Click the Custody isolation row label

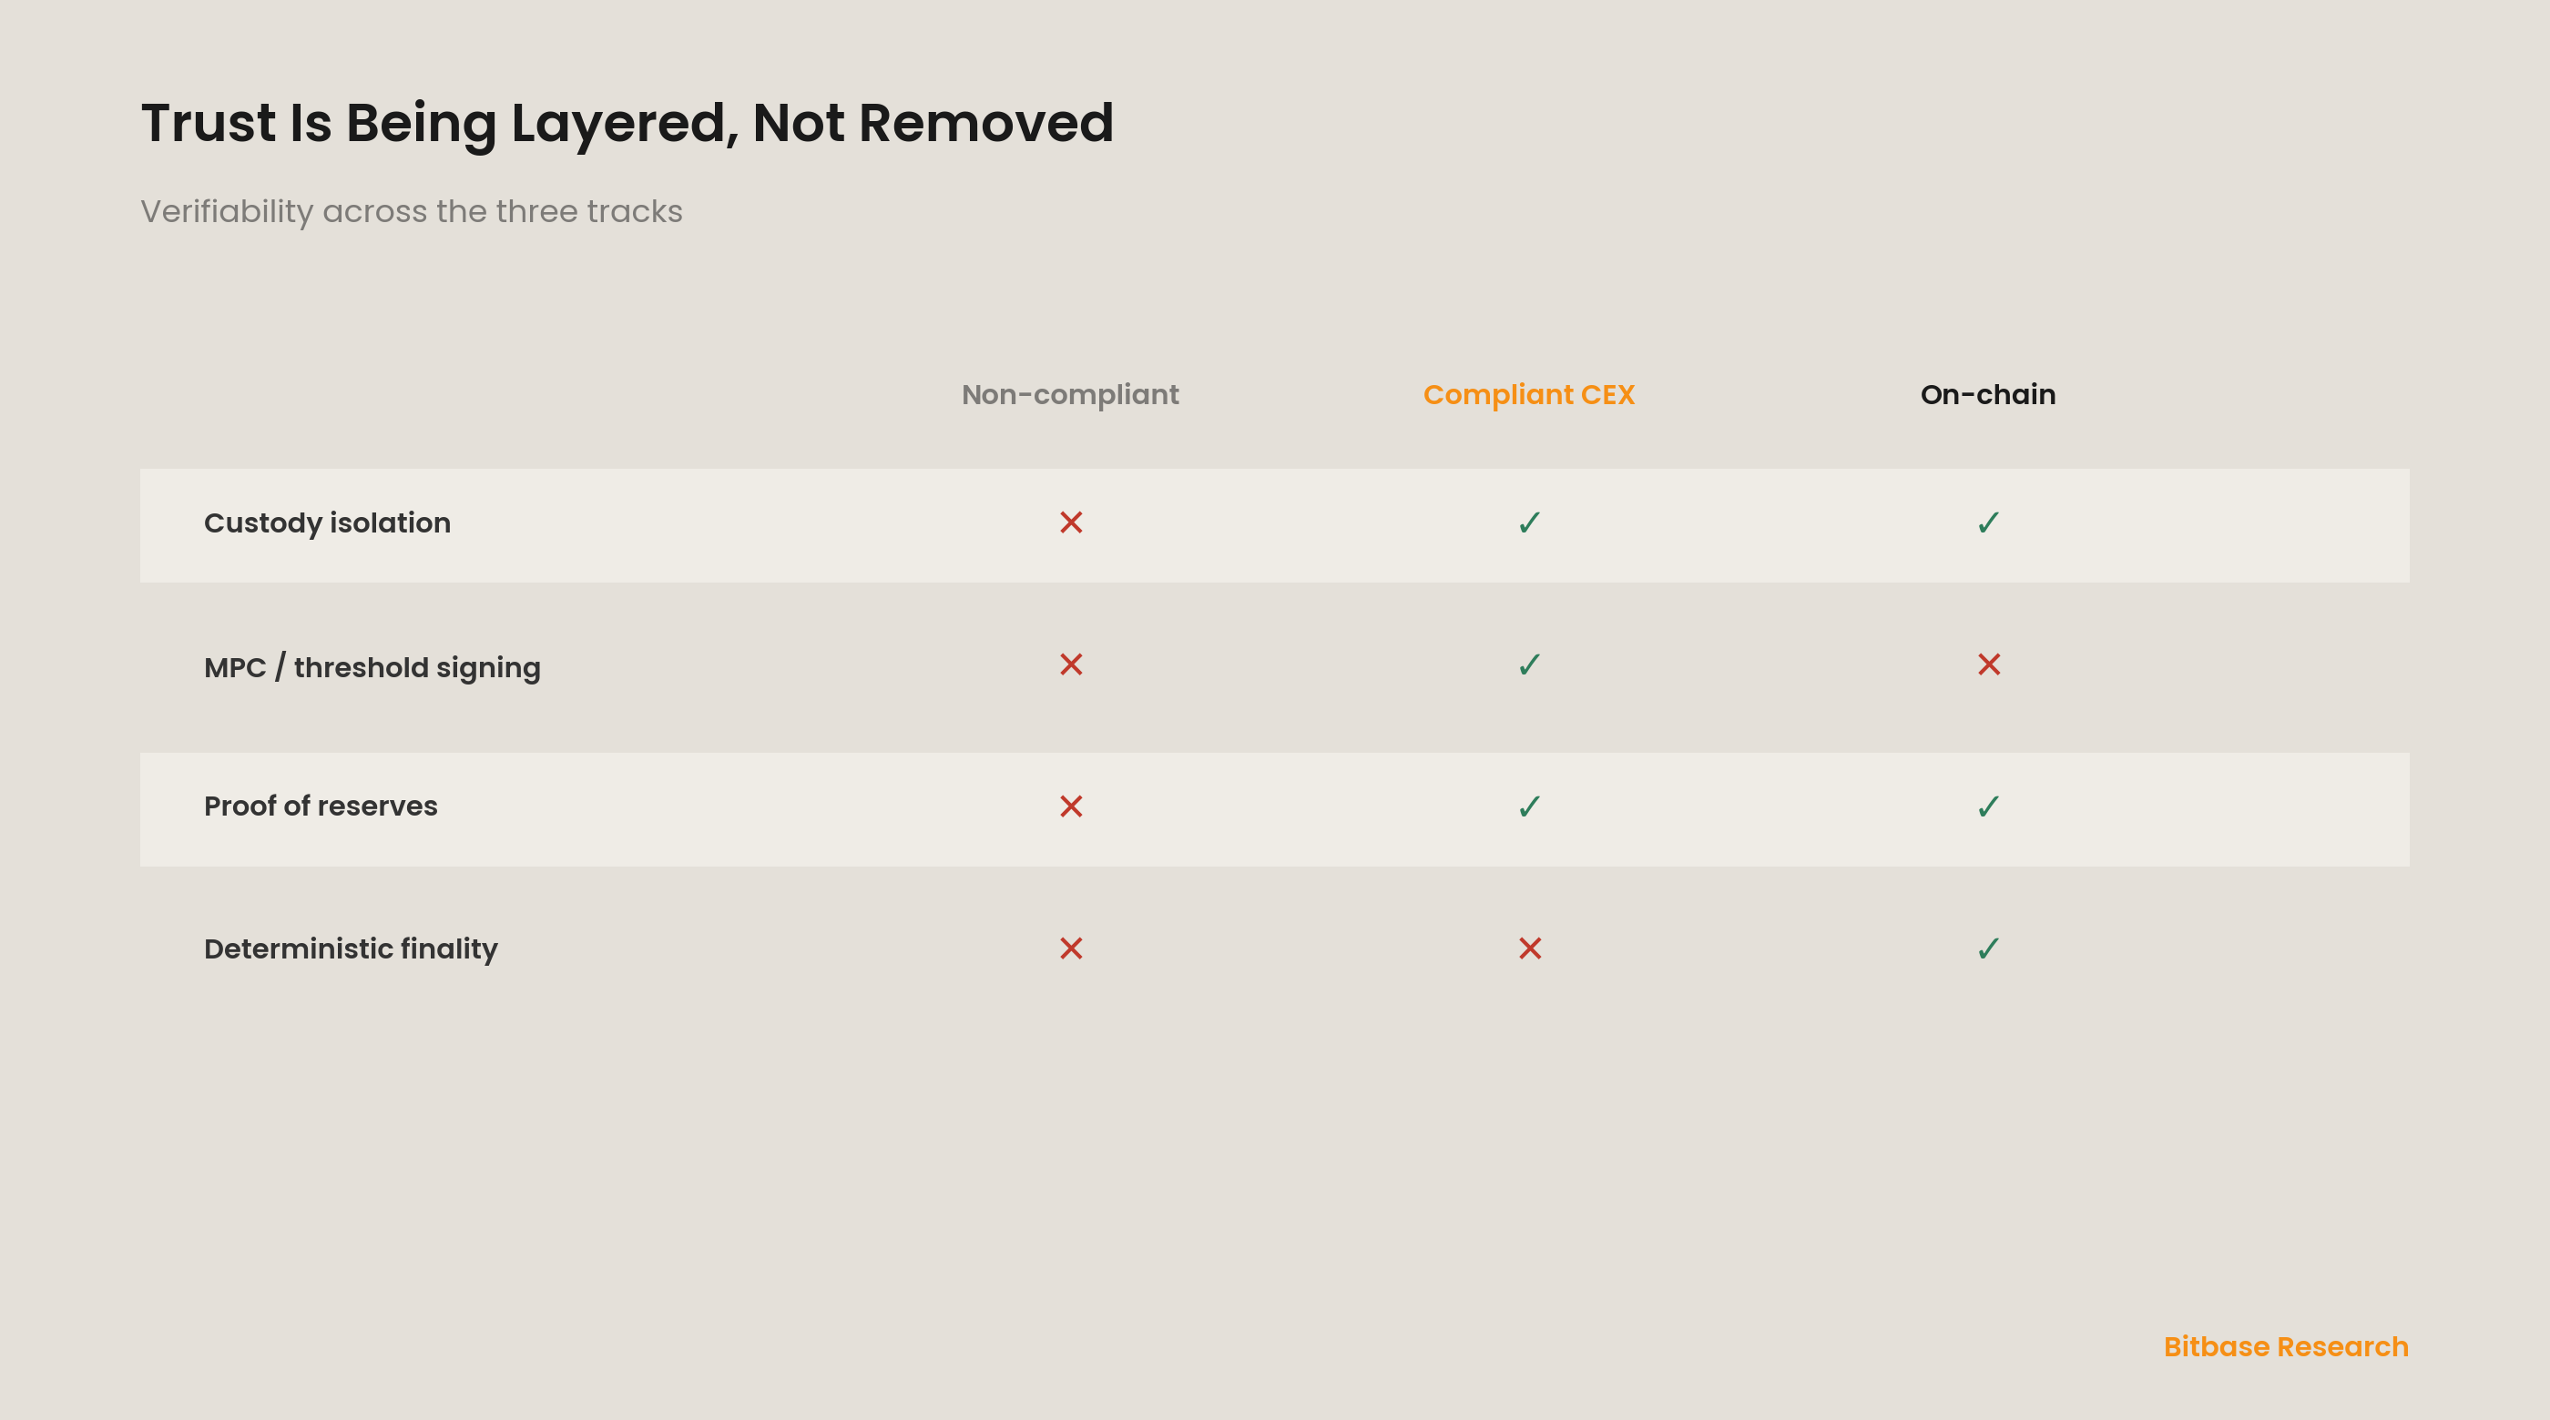pos(327,523)
